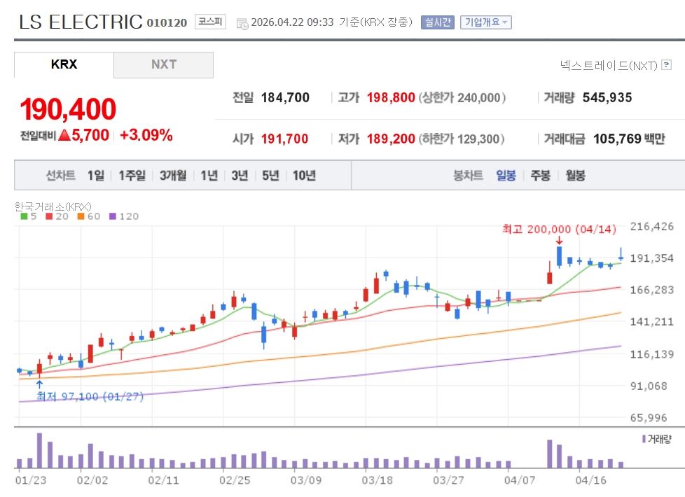
Task: Click the green 5-day moving average swatch
Action: pos(24,216)
